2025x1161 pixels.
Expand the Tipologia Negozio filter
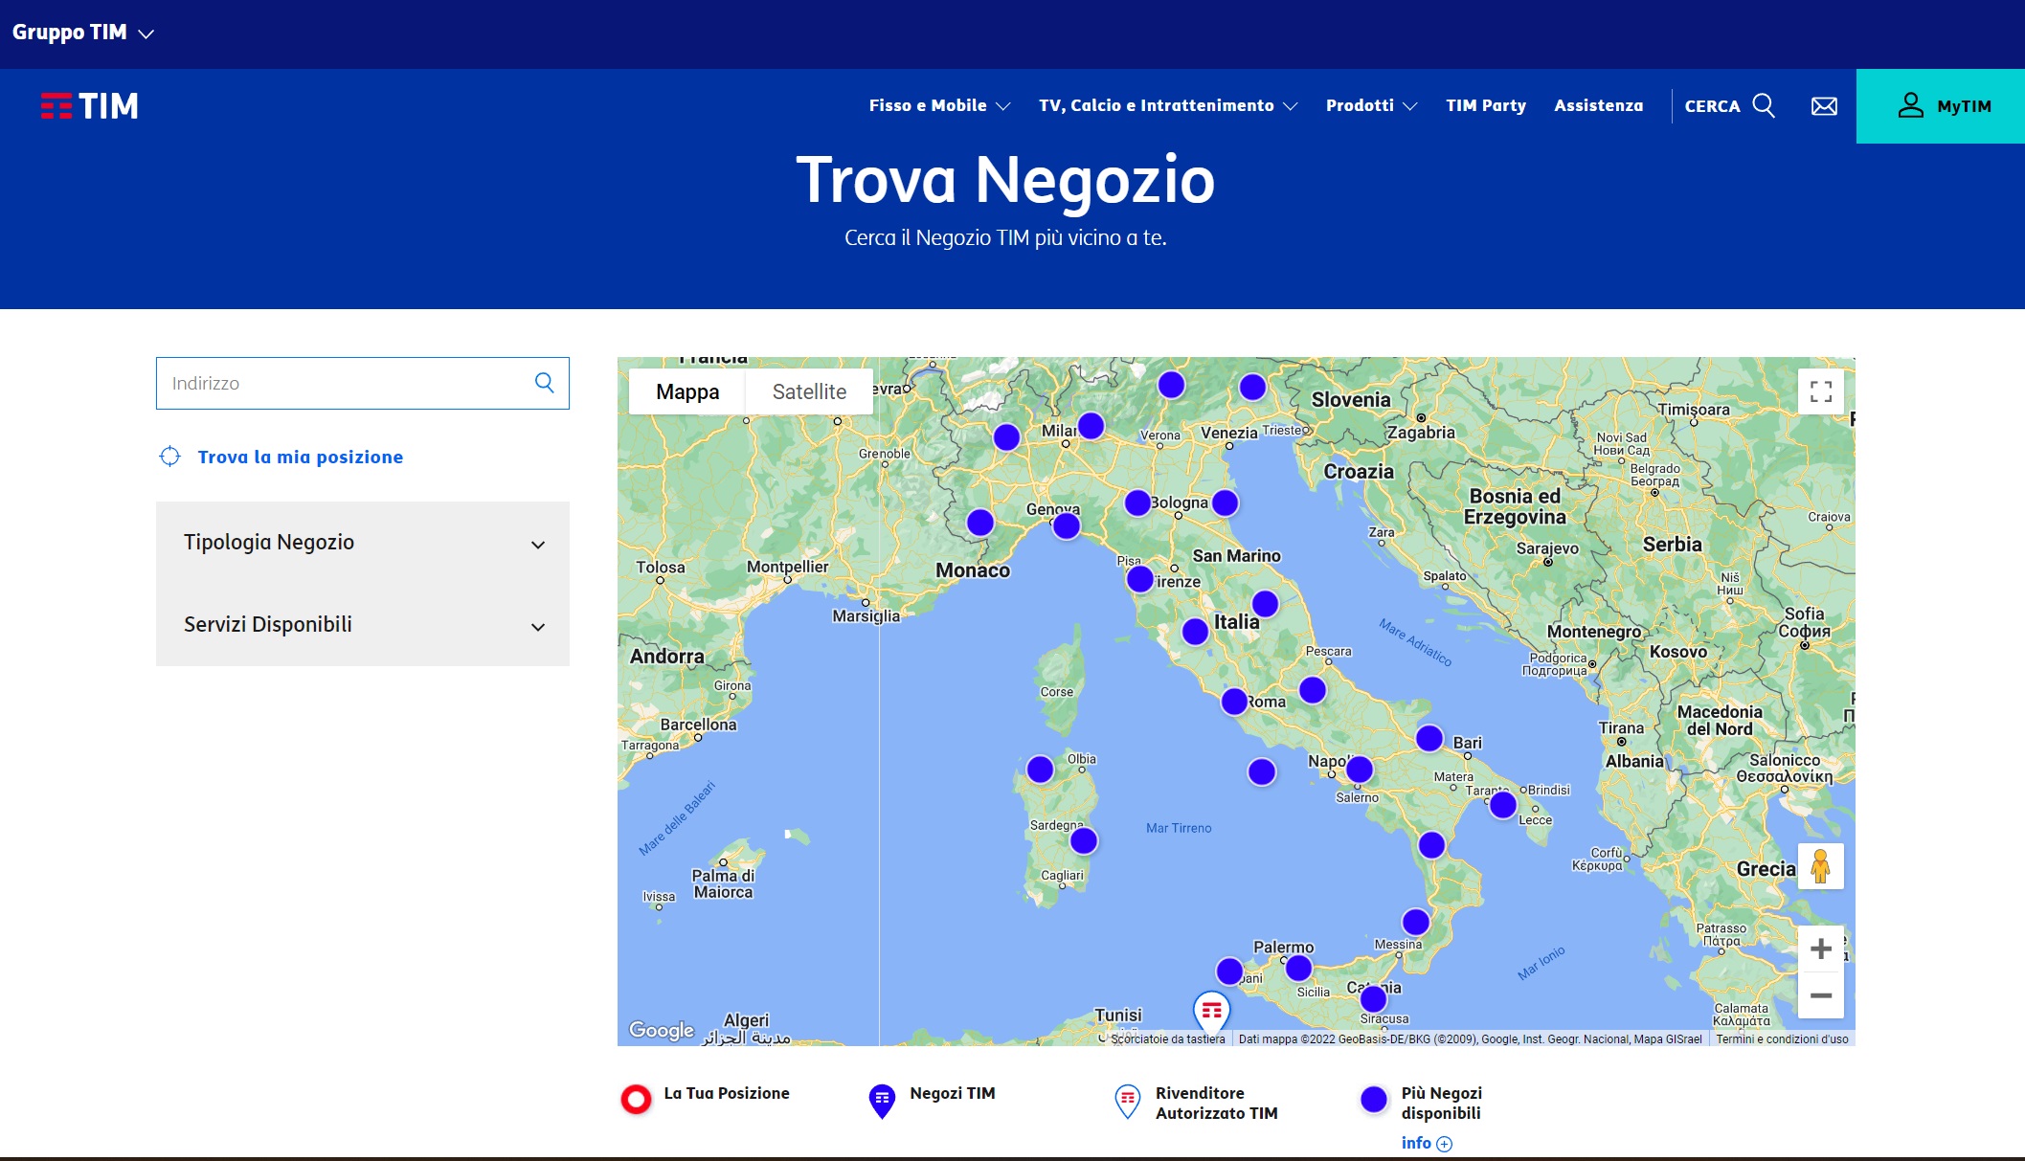tap(362, 543)
